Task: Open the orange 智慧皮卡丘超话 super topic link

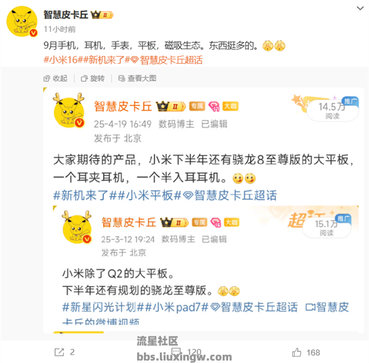Action: coord(167,60)
